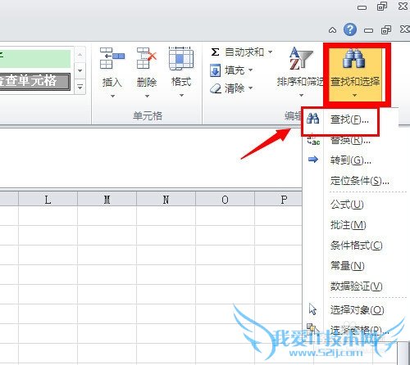Click the AutoSum sigma icon

click(x=215, y=52)
